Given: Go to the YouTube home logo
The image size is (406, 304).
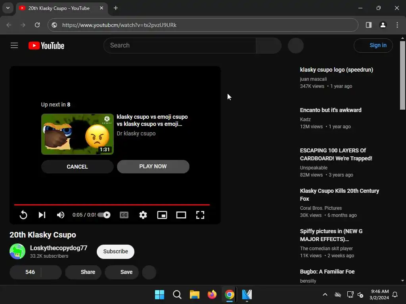Looking at the screenshot, I should 46,46.
